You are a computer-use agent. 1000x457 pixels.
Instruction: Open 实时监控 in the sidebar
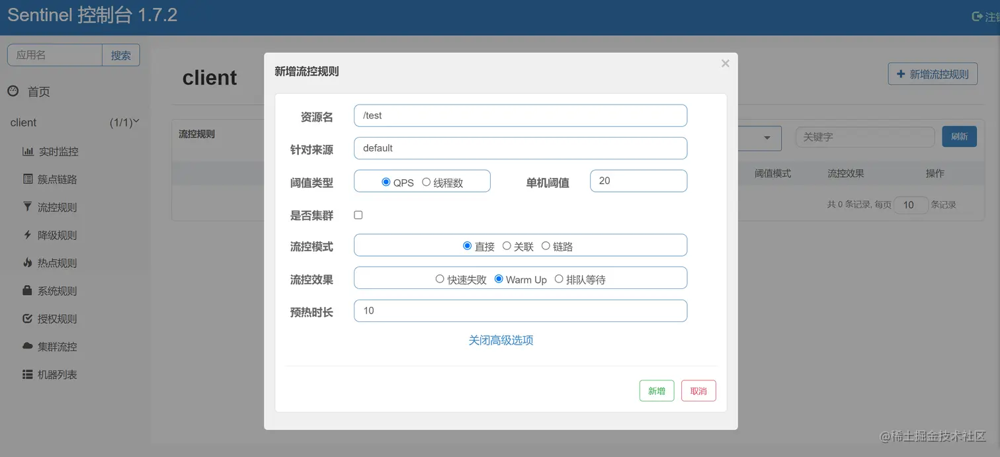(58, 151)
